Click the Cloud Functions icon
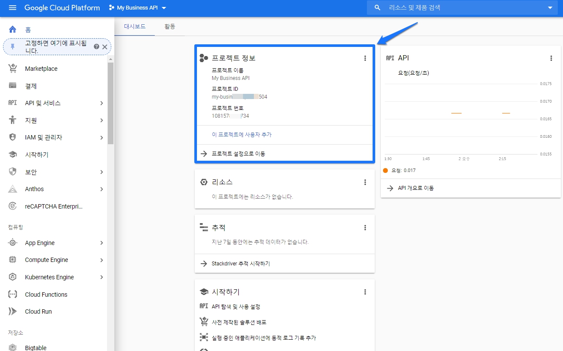563x351 pixels. pos(13,295)
